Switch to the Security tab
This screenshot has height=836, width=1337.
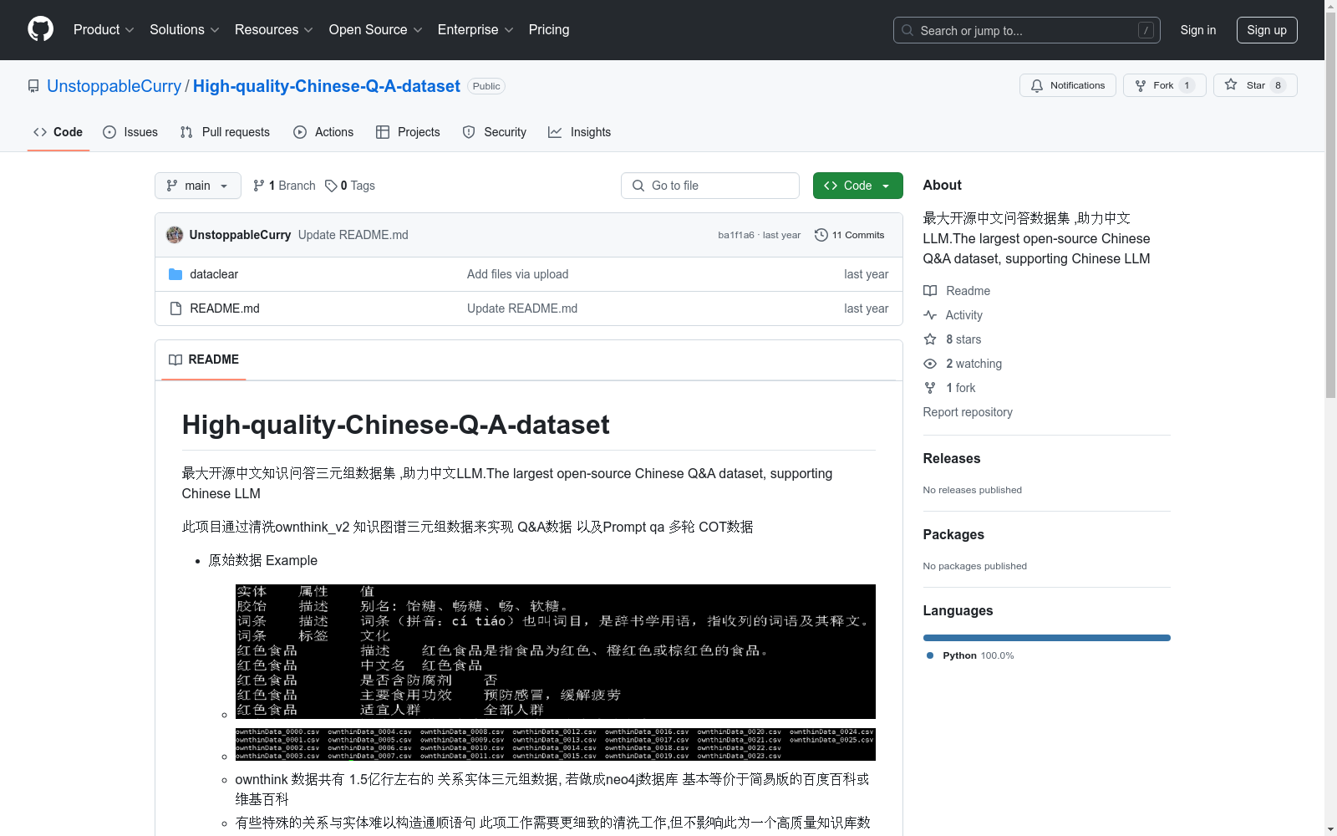[495, 132]
